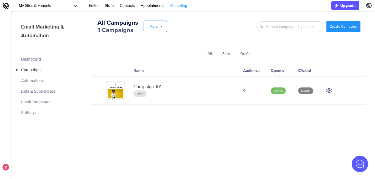Click the red help question mark icon
Screen dimensions: 375x179
pyautogui.click(x=6, y=167)
